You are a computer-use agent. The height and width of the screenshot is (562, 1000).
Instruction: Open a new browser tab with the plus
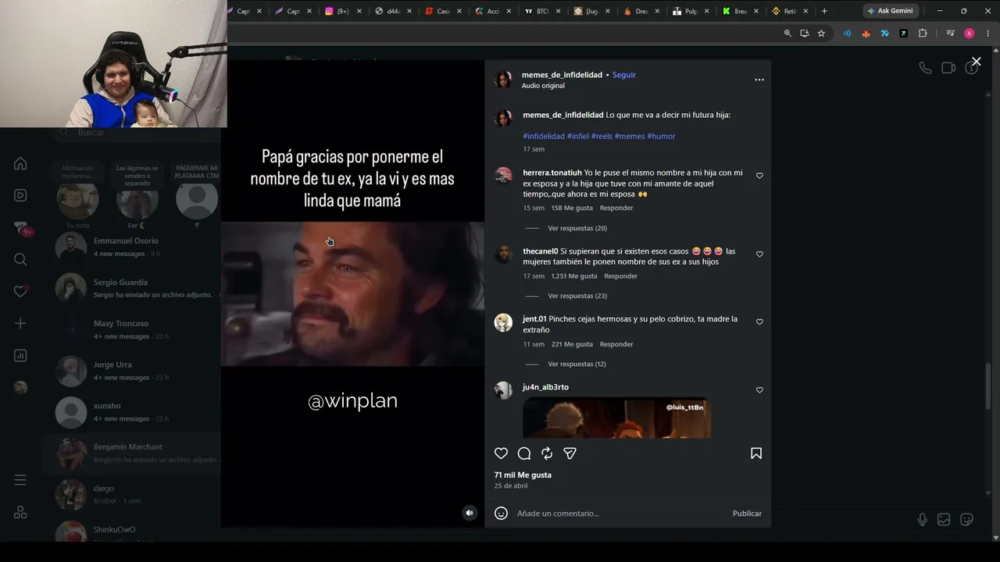[x=824, y=11]
